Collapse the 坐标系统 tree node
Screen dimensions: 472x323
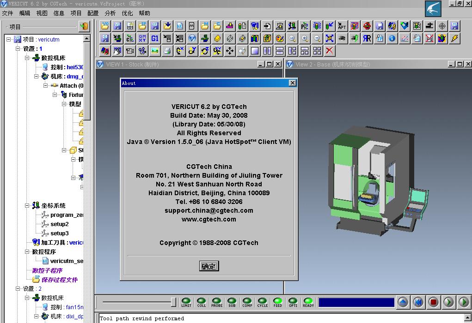(27, 205)
